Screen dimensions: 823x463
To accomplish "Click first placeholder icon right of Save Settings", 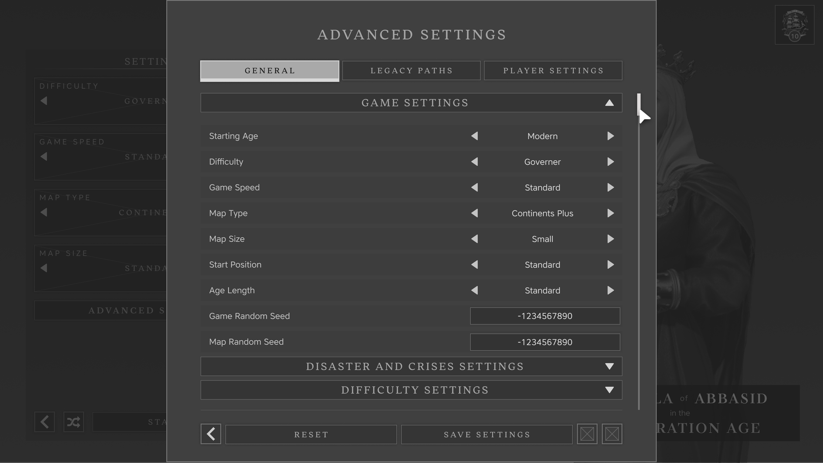I will coord(587,434).
